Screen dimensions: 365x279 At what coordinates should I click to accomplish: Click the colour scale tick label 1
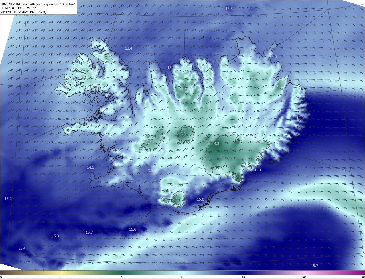[61, 277]
